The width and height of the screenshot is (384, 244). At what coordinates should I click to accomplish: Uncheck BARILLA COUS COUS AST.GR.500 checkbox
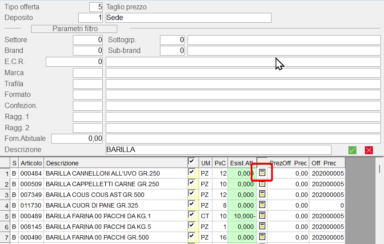(x=192, y=193)
